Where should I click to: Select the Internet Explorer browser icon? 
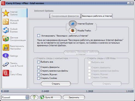point(73,24)
